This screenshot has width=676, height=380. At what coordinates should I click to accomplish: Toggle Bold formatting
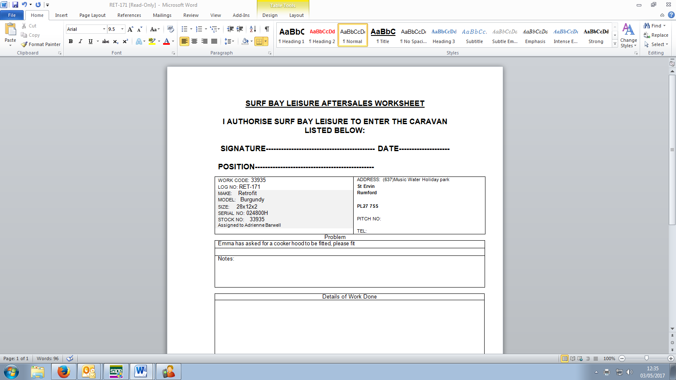click(x=71, y=41)
